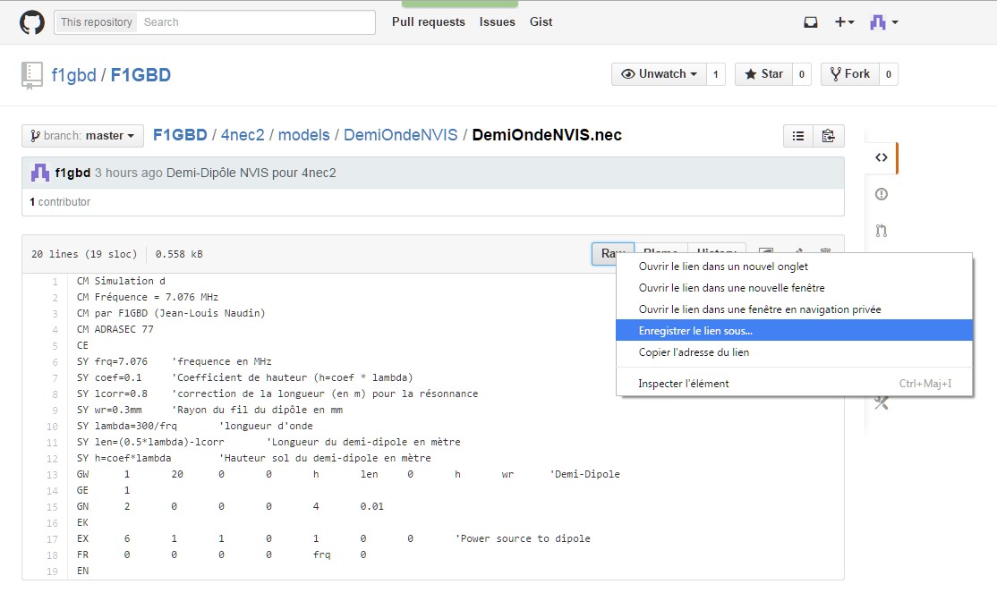Open the f1gbd owner link
The image size is (997, 601).
[73, 75]
